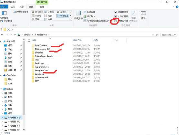
Task: Click the back arrow navigation button
Action: click(x=2, y=35)
